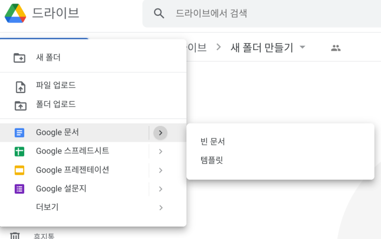
Task: Click the yellow Google Slides icon
Action: pyautogui.click(x=19, y=170)
